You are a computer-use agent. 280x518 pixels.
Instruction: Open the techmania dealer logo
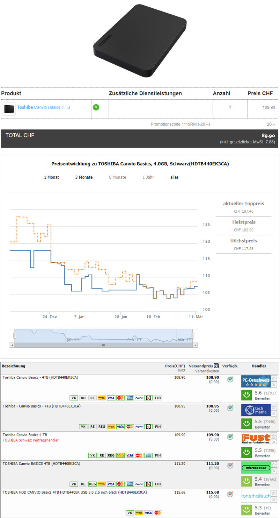click(x=256, y=410)
